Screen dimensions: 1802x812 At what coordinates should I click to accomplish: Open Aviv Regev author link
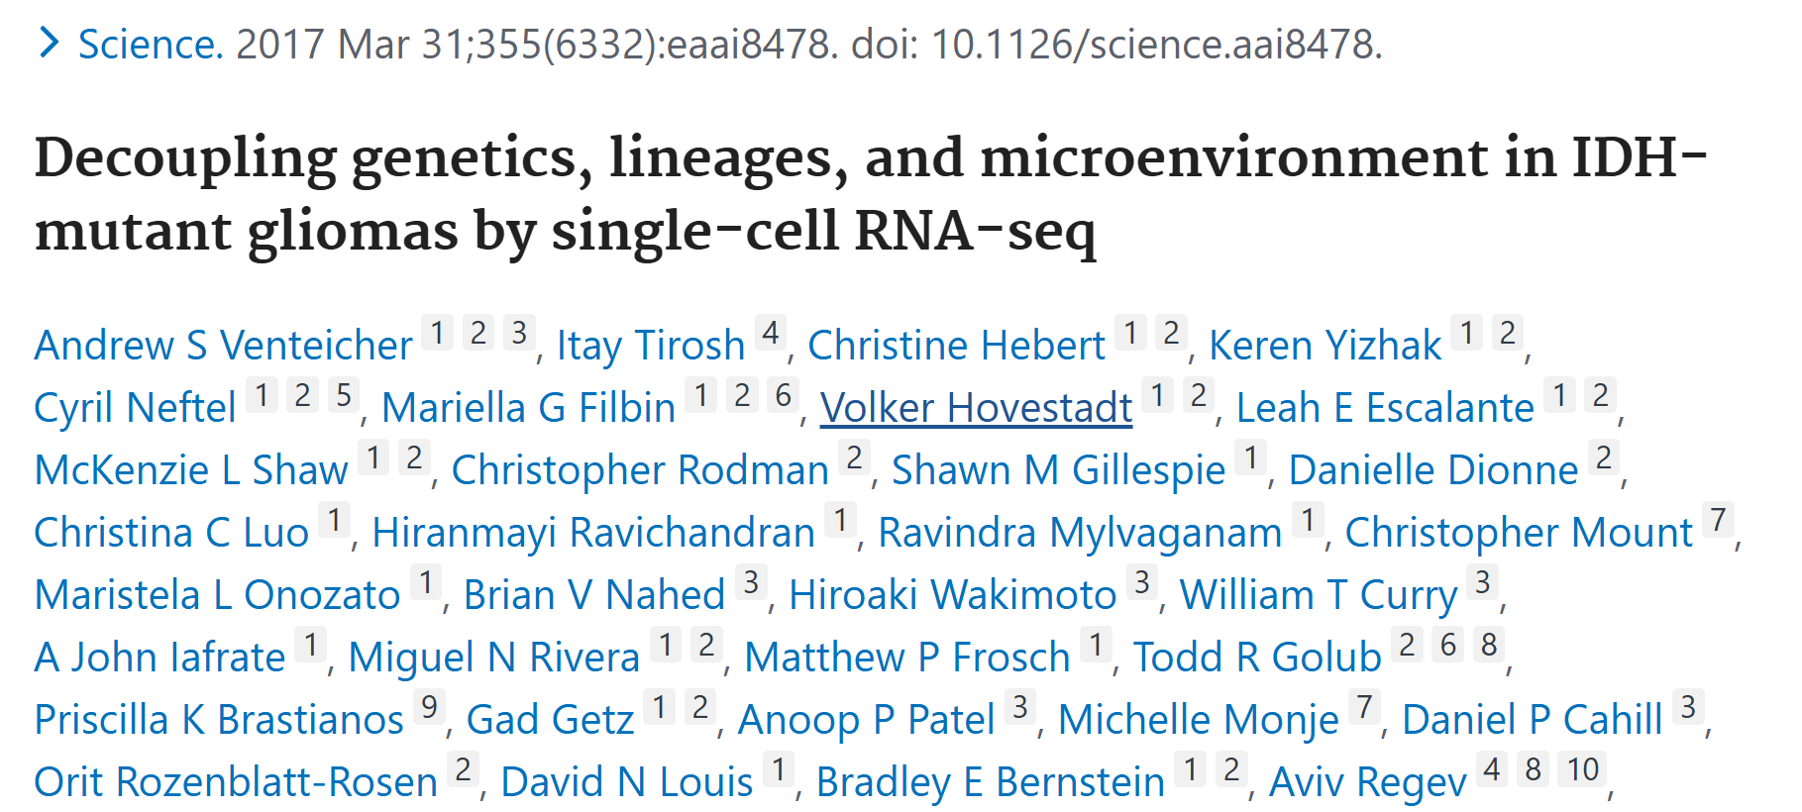pyautogui.click(x=1367, y=782)
